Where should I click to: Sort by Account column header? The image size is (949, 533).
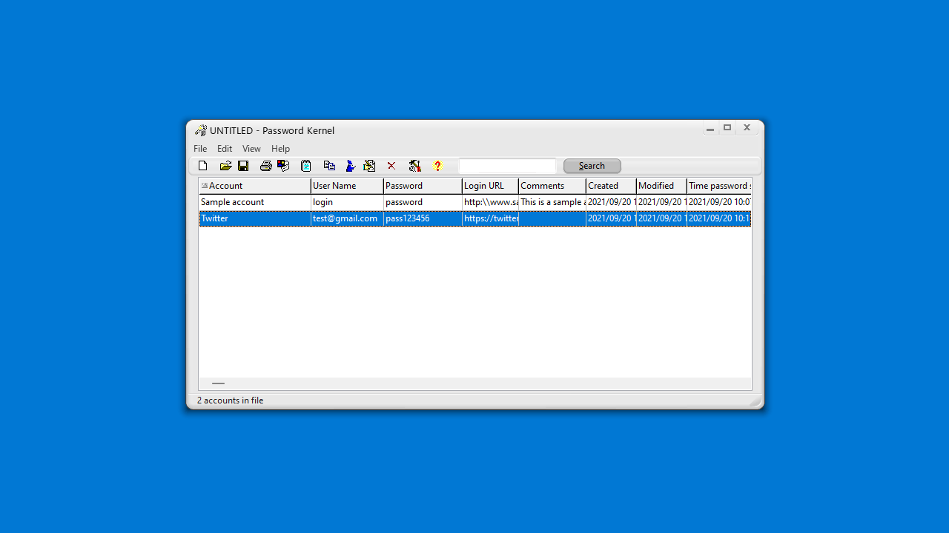254,186
